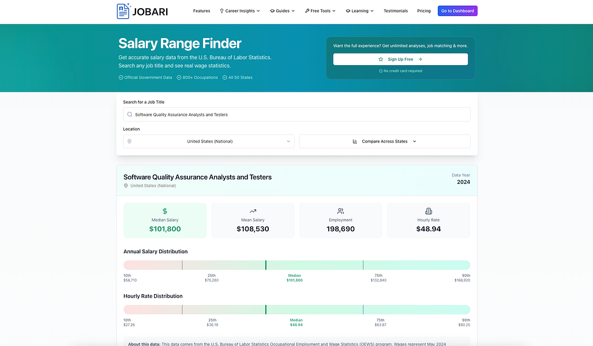Click the Annual Salary Distribution median marker
The height and width of the screenshot is (346, 593).
[266, 265]
